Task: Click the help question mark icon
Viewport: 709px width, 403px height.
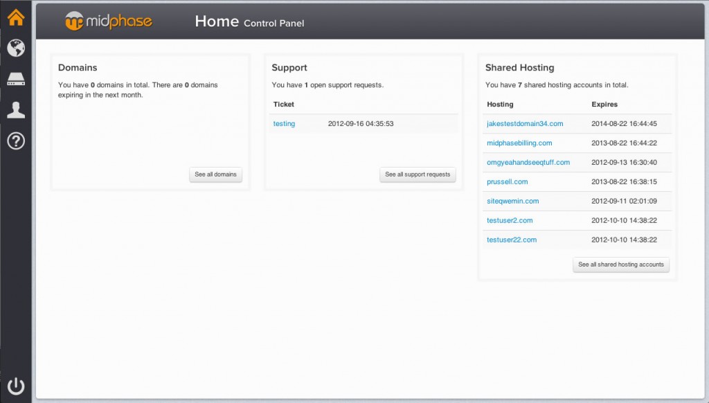Action: coord(16,141)
